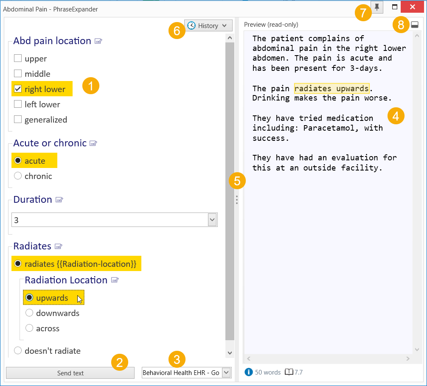Click the 'Abd pain location' heading
The width and height of the screenshot is (427, 386).
point(52,41)
